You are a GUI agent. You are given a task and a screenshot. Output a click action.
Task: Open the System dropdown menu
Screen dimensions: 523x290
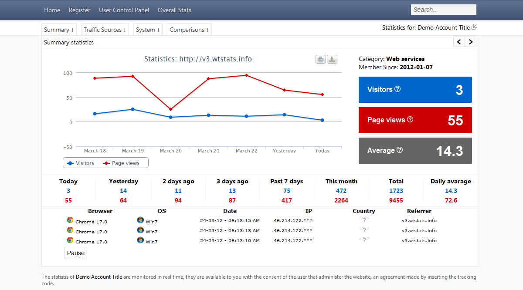coord(148,30)
